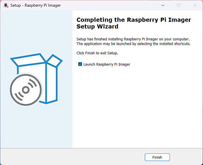Uncheck the Launch Raspberry Pi Imager checkbox
The height and width of the screenshot is (165, 203).
(80, 64)
